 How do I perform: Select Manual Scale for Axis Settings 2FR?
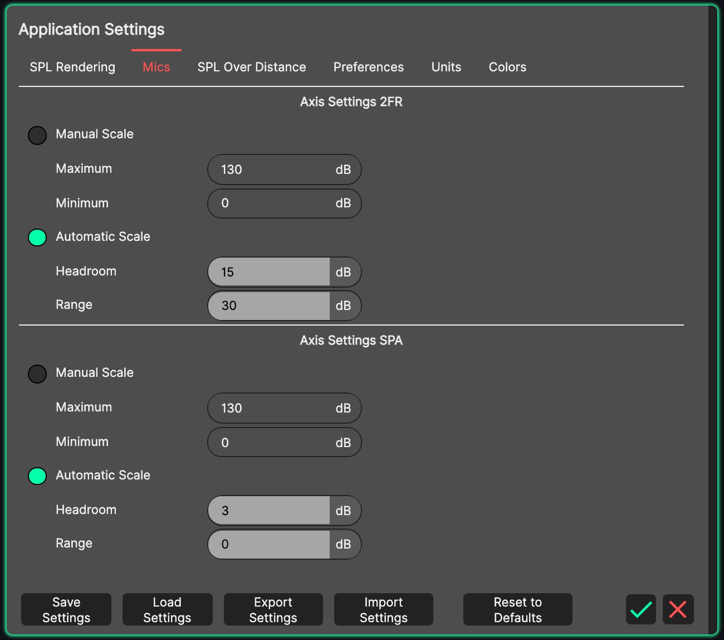pos(37,135)
